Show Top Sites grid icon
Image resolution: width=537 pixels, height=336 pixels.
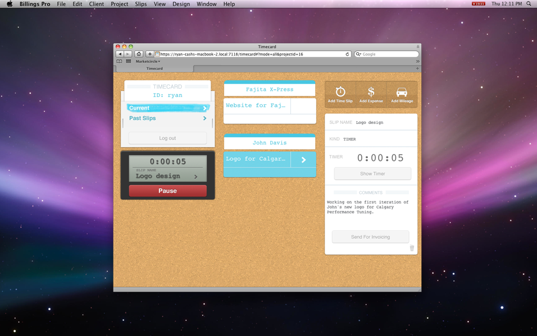click(x=129, y=61)
